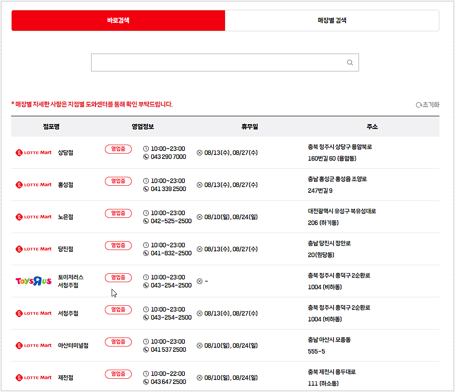The image size is (455, 392).
Task: Click the 초기화 reset button
Action: [x=427, y=105]
